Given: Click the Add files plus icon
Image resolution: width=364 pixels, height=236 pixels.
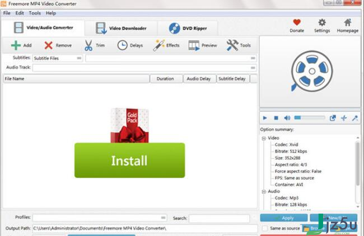Looking at the screenshot, I should click(16, 45).
